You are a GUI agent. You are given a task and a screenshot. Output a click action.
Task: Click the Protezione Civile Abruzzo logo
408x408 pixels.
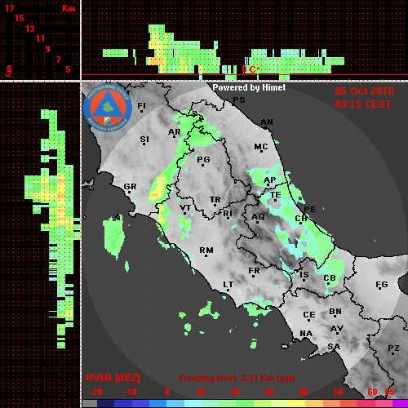108,108
